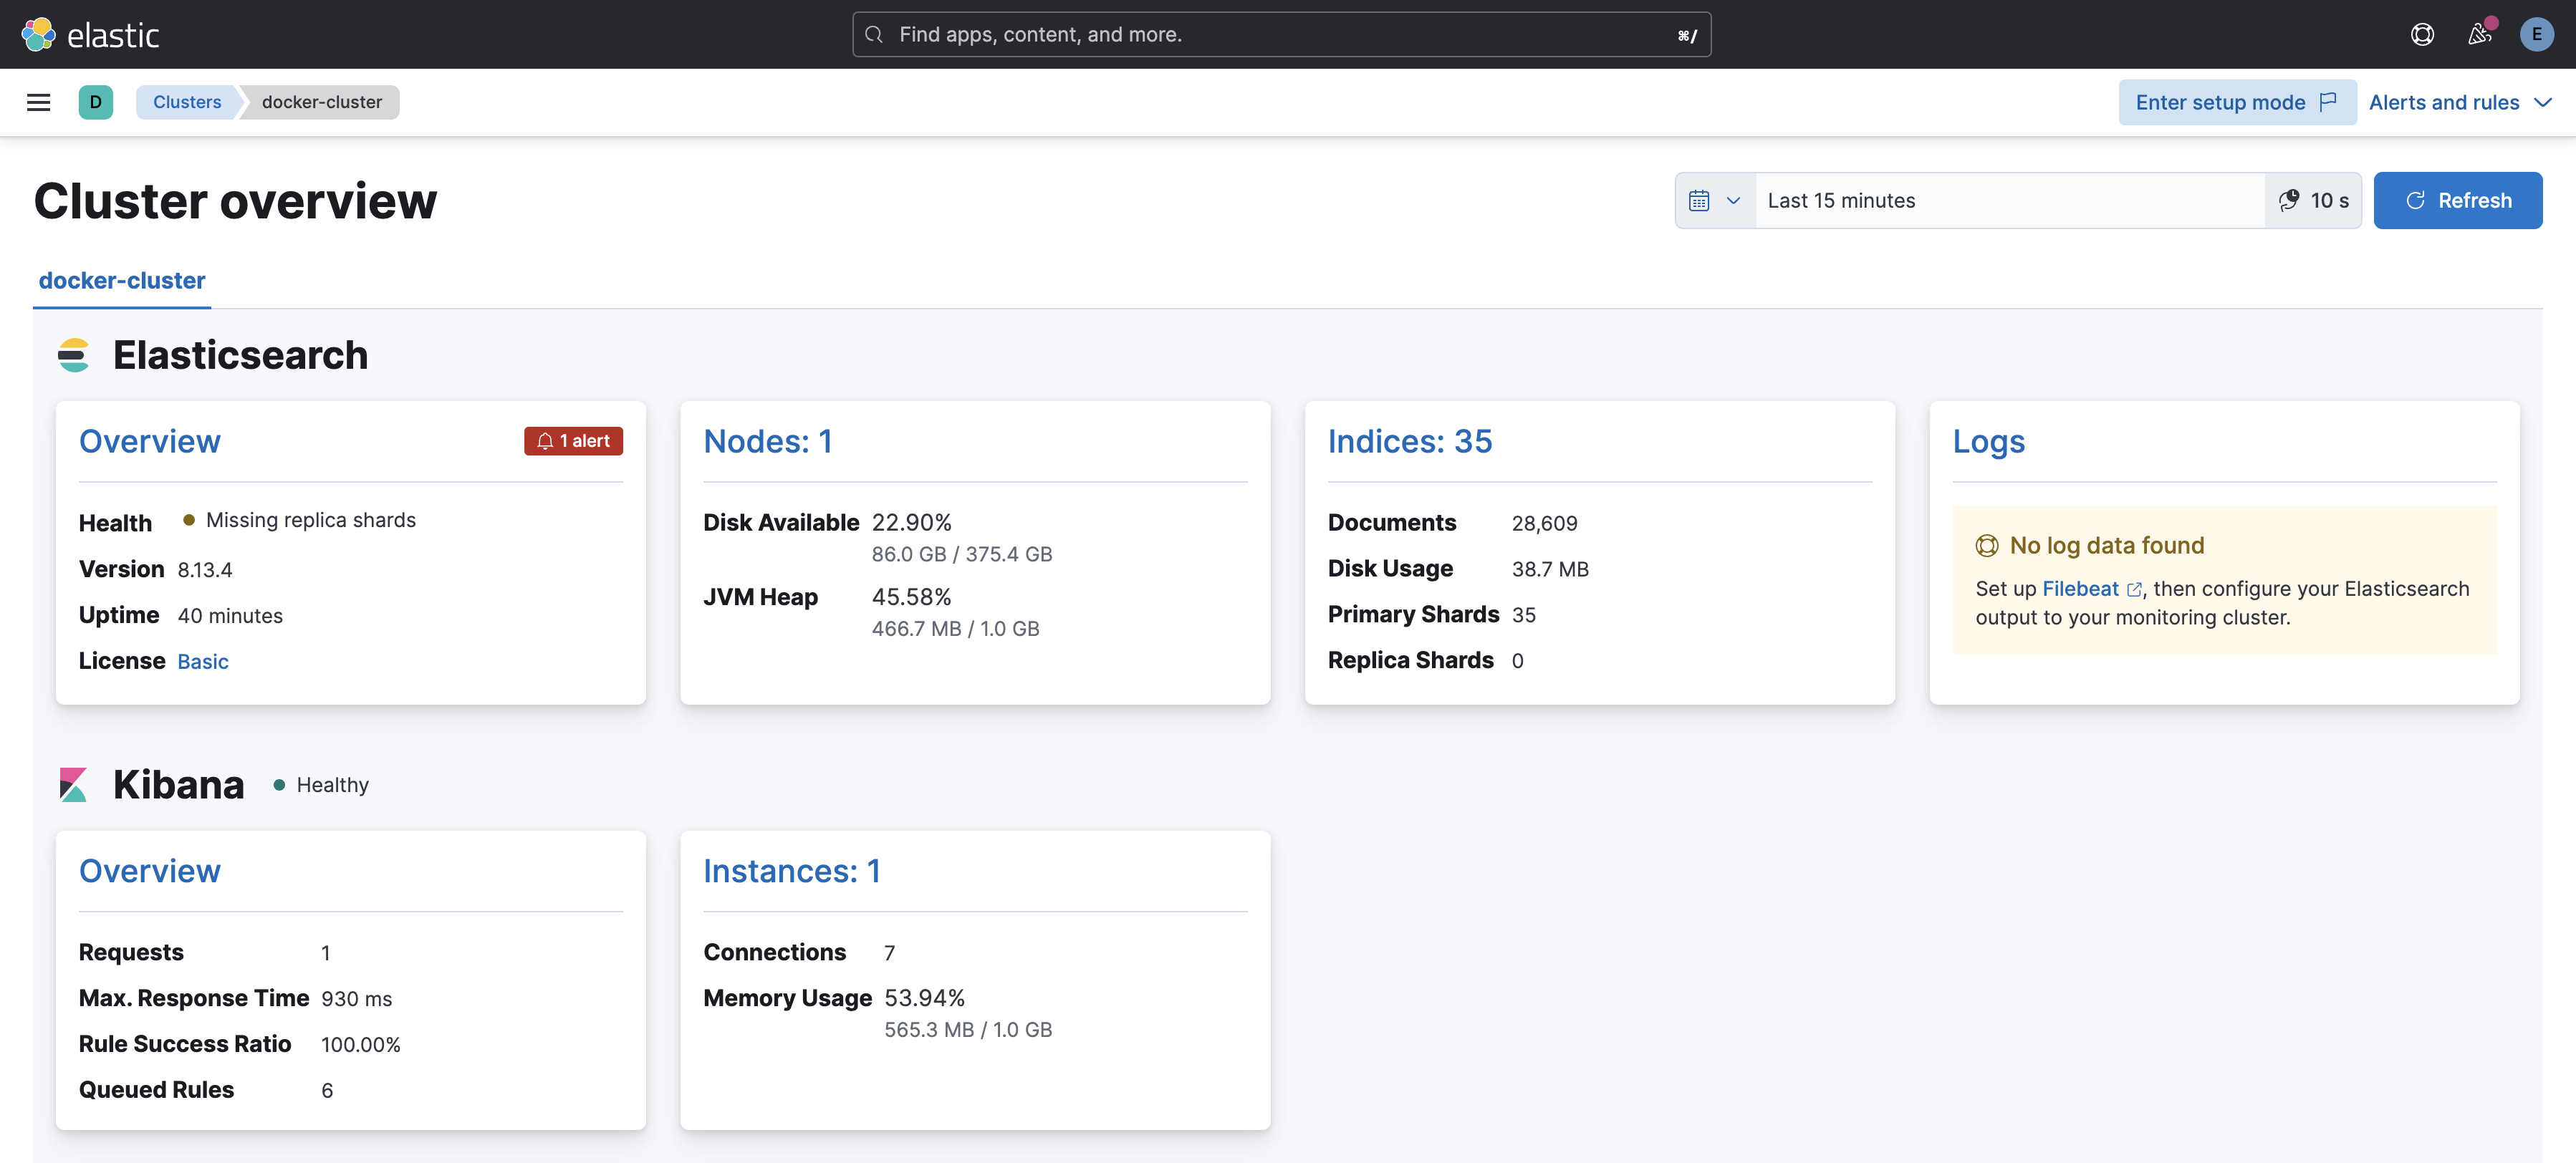Expand Alerts and rules dropdown
The height and width of the screenshot is (1163, 2576).
(x=2460, y=102)
